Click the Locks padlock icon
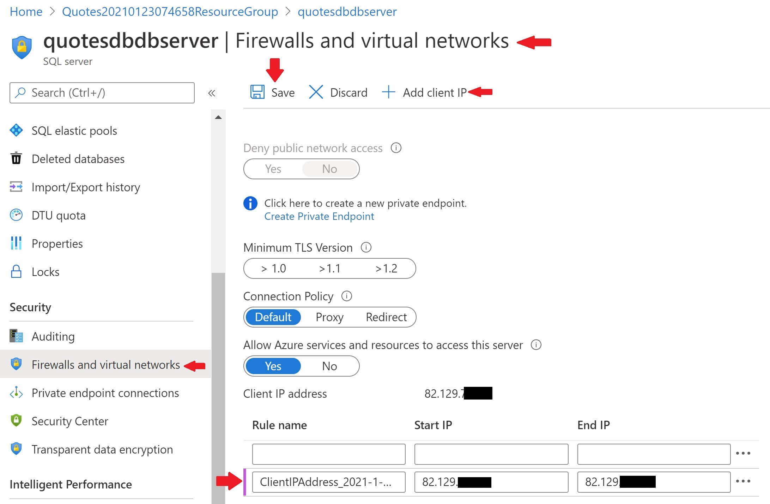The image size is (770, 504). point(16,271)
